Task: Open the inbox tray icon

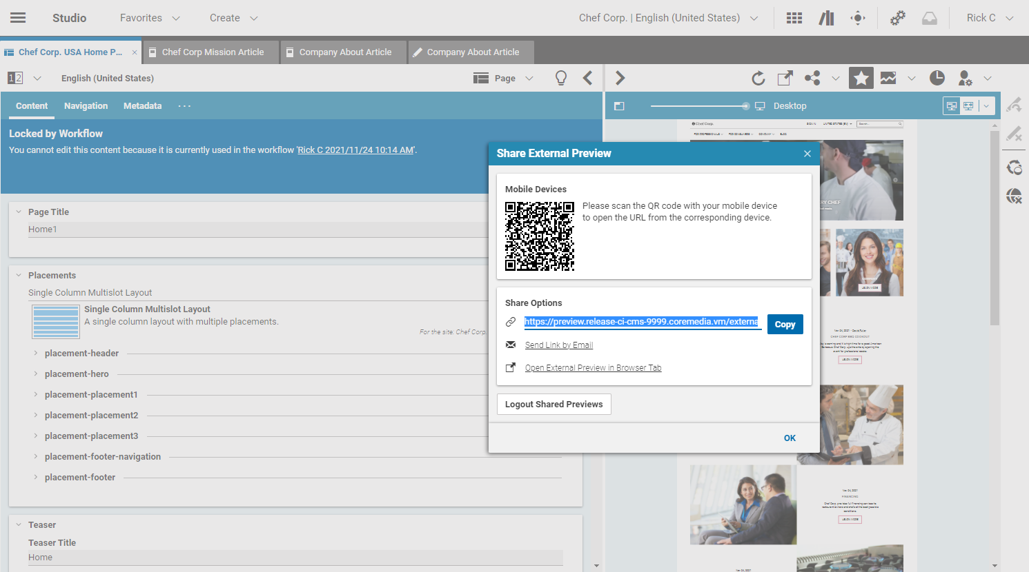Action: 930,18
